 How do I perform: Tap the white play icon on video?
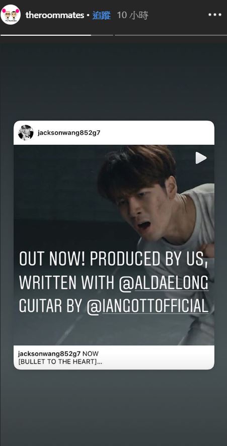201,158
